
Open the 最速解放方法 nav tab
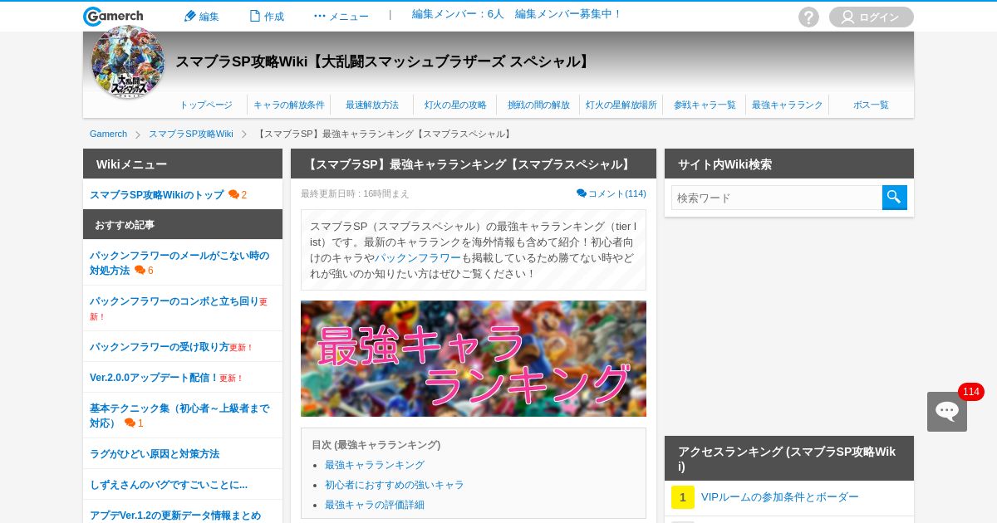pyautogui.click(x=372, y=105)
